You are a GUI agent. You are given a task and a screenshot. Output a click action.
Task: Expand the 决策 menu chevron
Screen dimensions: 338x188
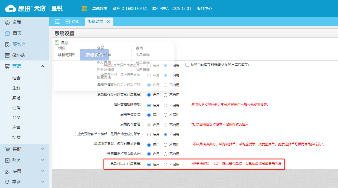click(x=42, y=171)
